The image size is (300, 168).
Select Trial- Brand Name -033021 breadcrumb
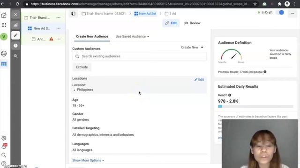click(x=104, y=14)
